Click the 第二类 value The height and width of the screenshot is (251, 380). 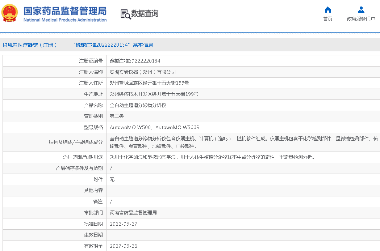(x=117, y=116)
